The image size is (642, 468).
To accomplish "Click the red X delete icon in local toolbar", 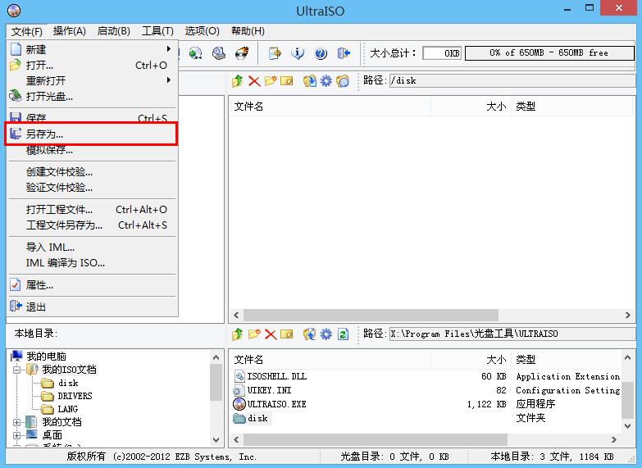I will (x=271, y=334).
